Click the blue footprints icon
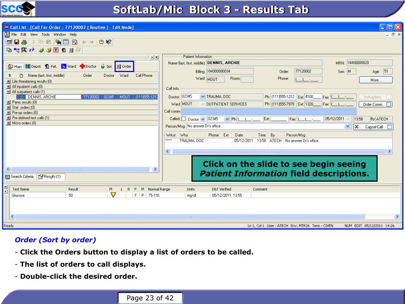Image resolution: width=405 pixels, height=304 pixels. [32, 50]
